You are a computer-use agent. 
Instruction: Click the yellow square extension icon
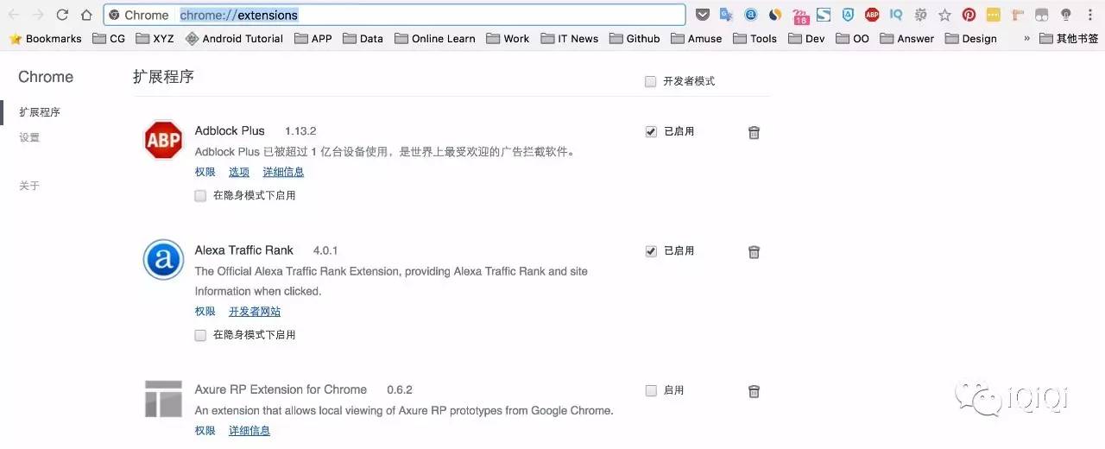[993, 15]
